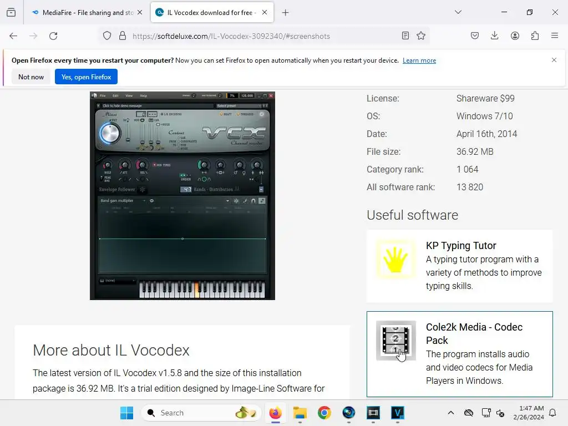Close the MediaFire tab
This screenshot has height=426, width=568.
[x=140, y=12]
